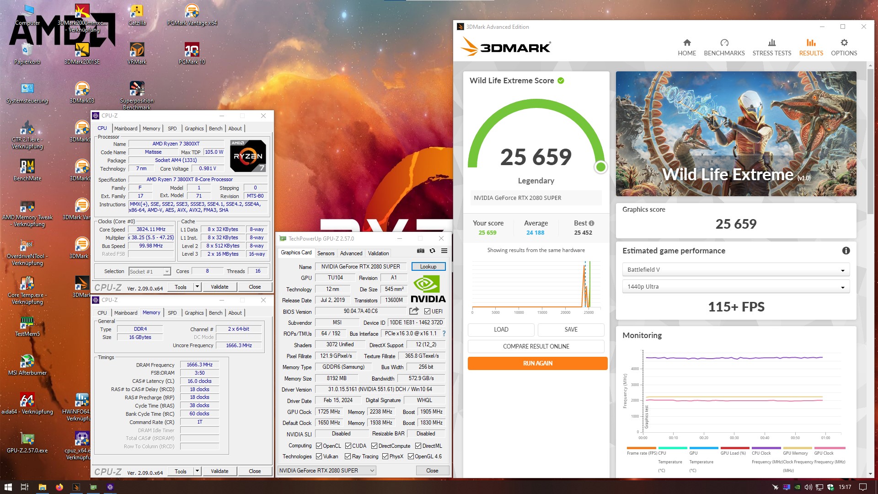Viewport: 878px width, 494px height.
Task: Click the GPU Load (%) legend swatch
Action: click(734, 448)
